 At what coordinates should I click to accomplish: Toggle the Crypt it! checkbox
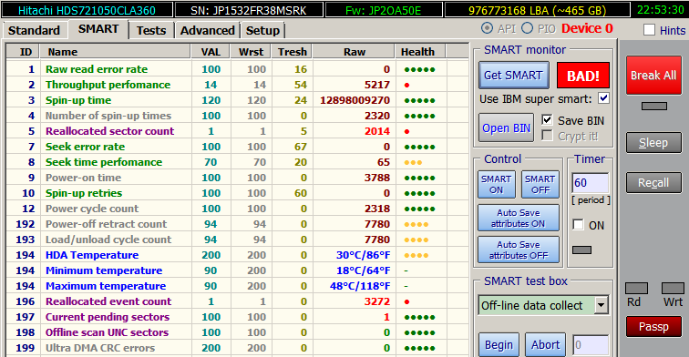(x=547, y=136)
